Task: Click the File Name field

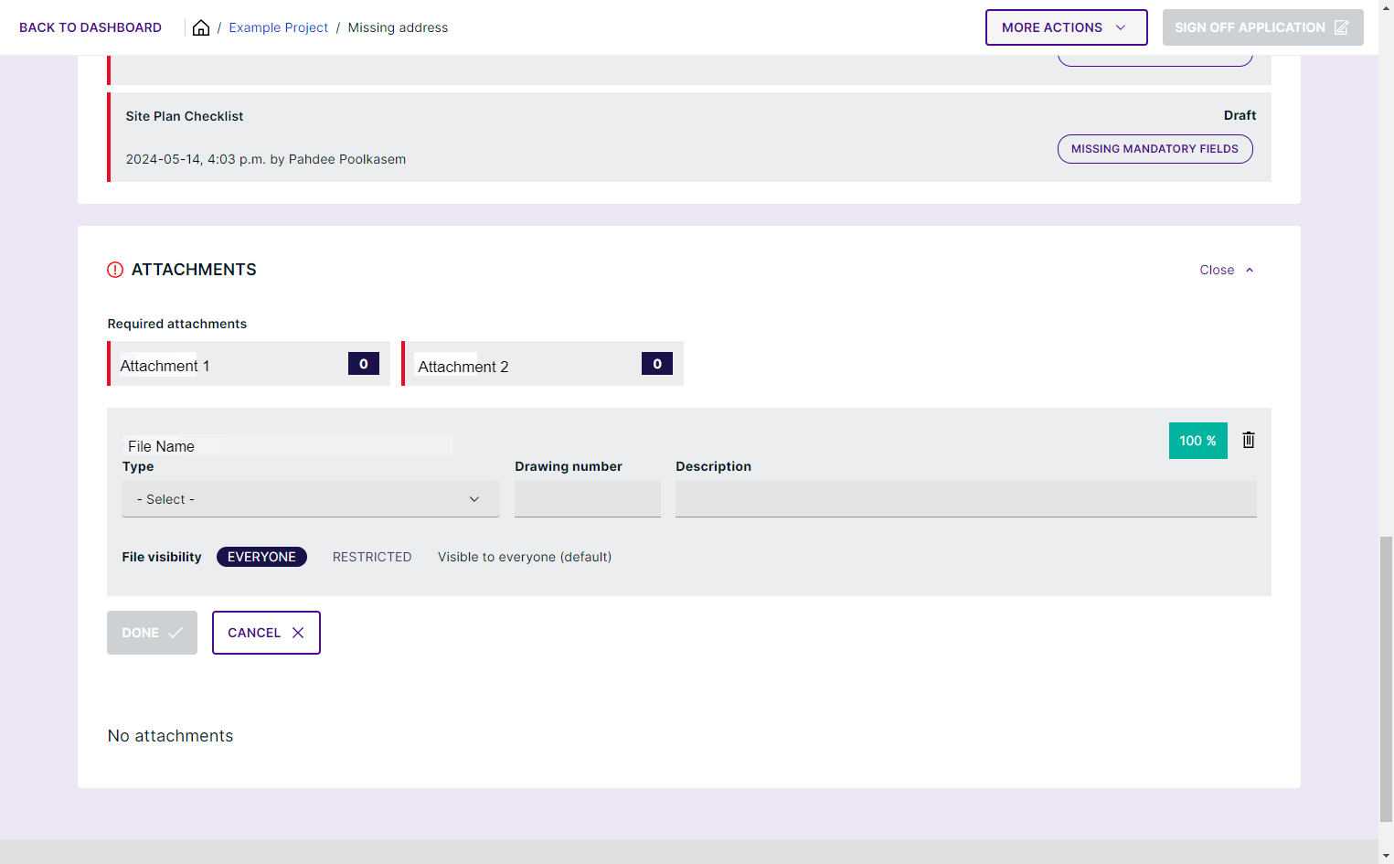Action: [288, 445]
